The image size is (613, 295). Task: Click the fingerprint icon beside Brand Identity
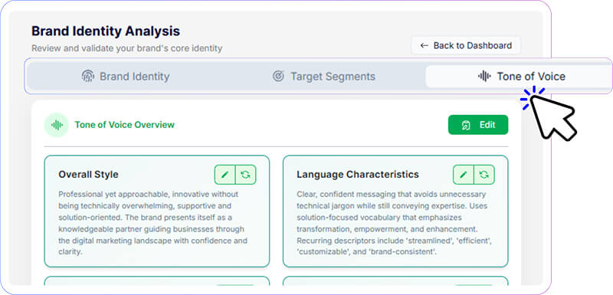(88, 76)
